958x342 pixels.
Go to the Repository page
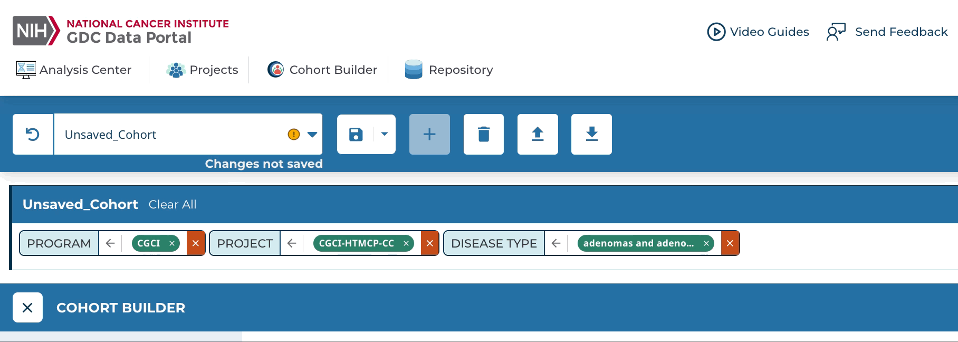[449, 70]
